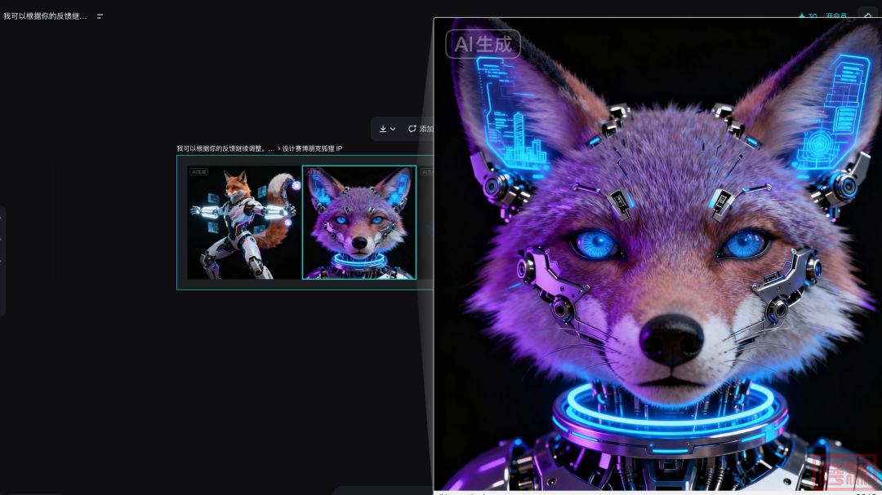Open the 设计赛博朋克狐狸 IP breadcrumb item
This screenshot has width=882, height=495.
(x=313, y=148)
